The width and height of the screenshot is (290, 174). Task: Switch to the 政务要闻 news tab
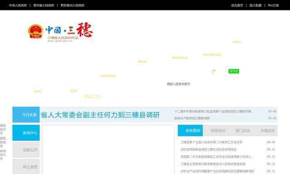coord(190,130)
